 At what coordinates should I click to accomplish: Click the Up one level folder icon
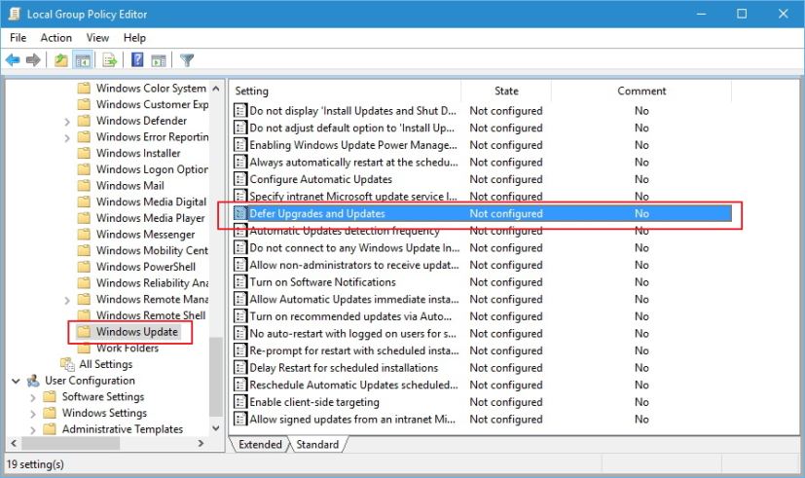tap(61, 60)
